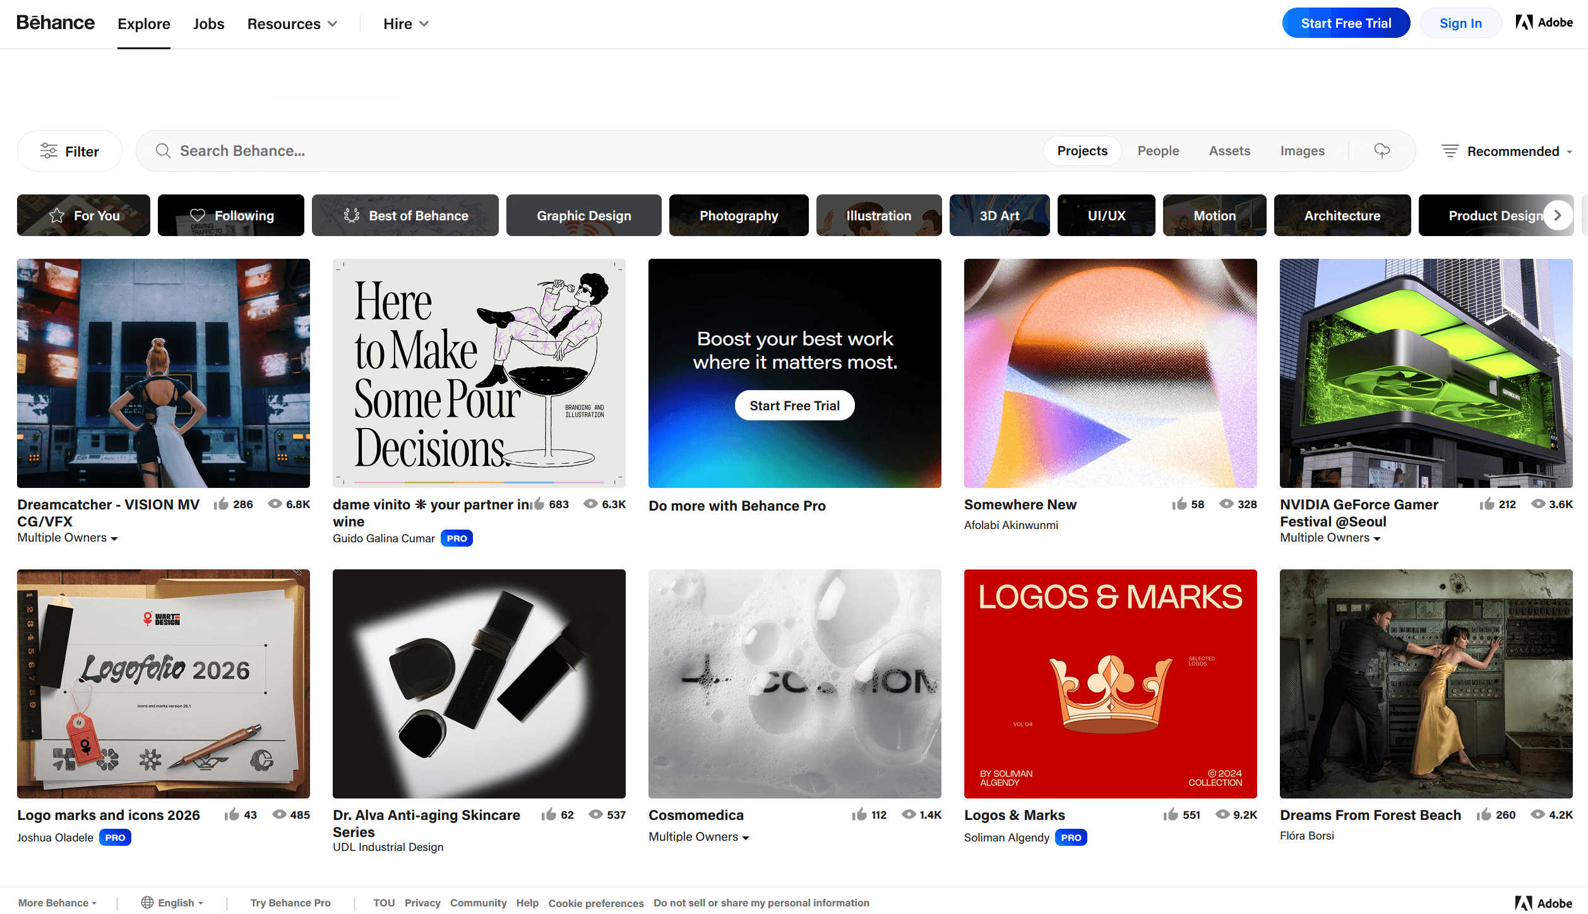Open the Dreams From Forest Beach thumbnail
1588x914 pixels.
pos(1426,684)
